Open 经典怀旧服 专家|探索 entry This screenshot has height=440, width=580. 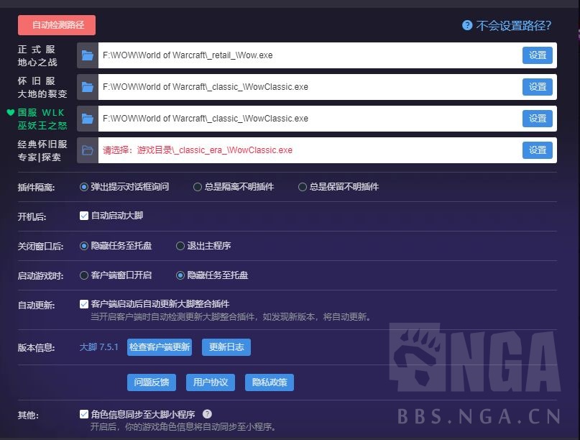(x=39, y=151)
